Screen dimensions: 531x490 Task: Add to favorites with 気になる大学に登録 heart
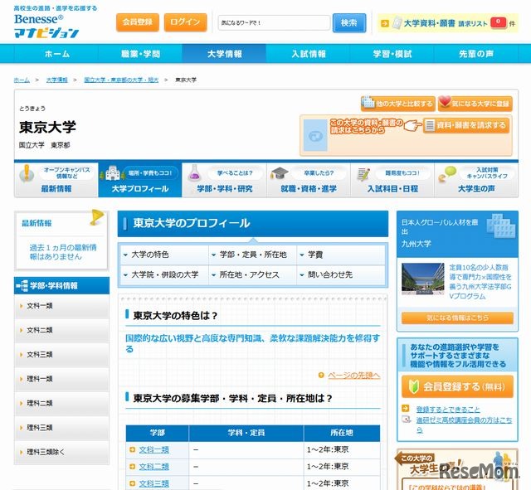(x=475, y=104)
